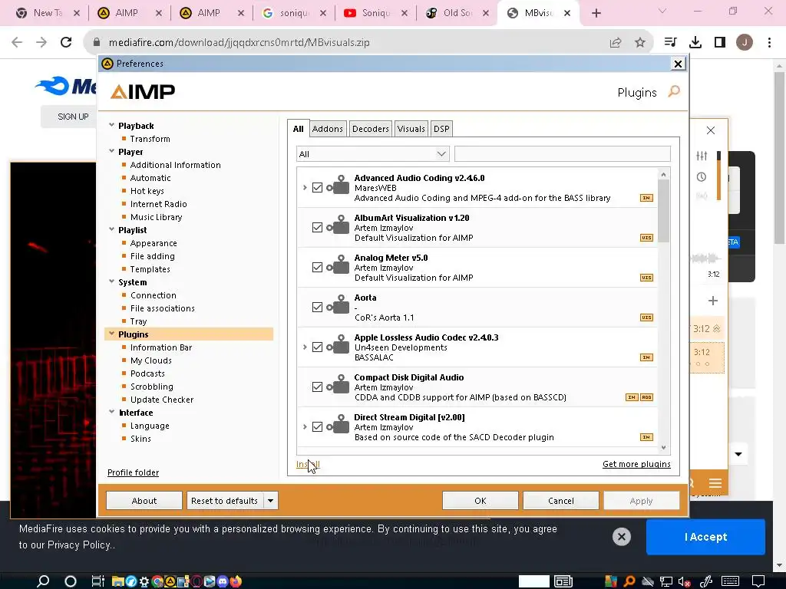Click the plus icon in AIMP playlist panel
Image resolution: width=786 pixels, height=589 pixels.
click(713, 301)
